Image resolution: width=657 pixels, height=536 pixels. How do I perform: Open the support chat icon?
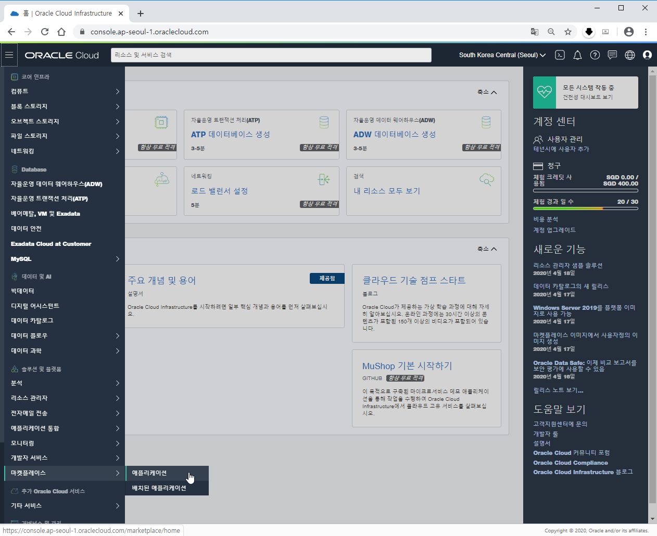tap(612, 55)
